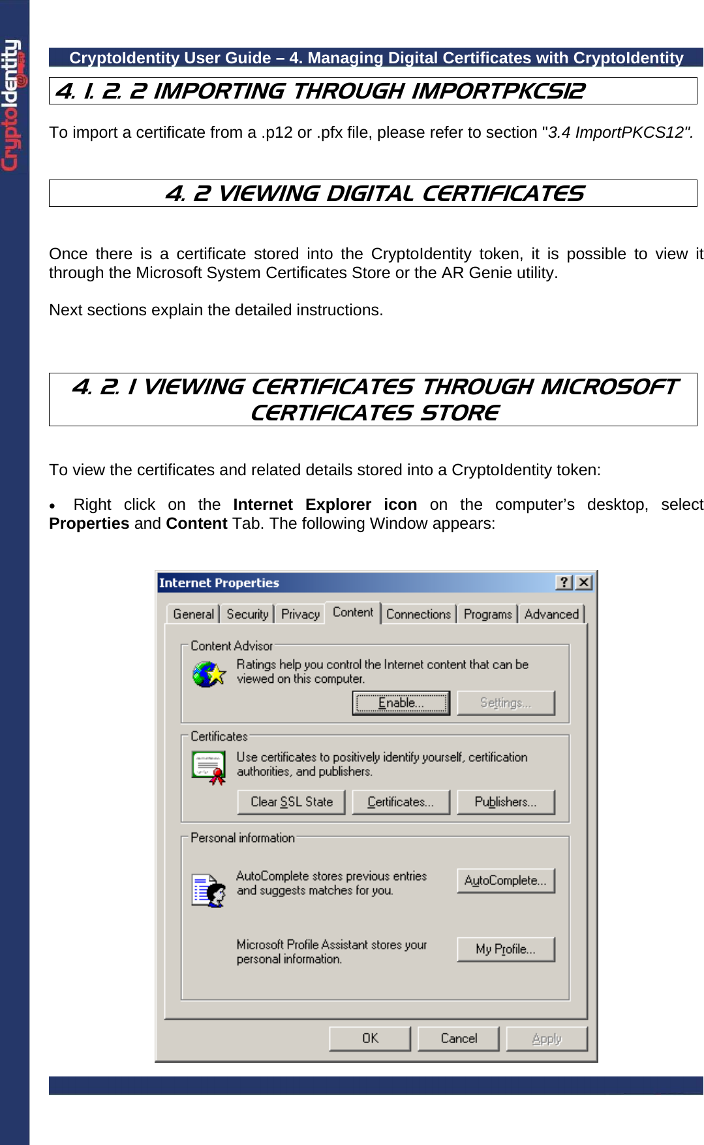Click the AutoComplete personal information icon

pyautogui.click(x=209, y=890)
